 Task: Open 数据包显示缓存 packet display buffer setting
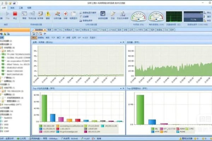(x=88, y=13)
